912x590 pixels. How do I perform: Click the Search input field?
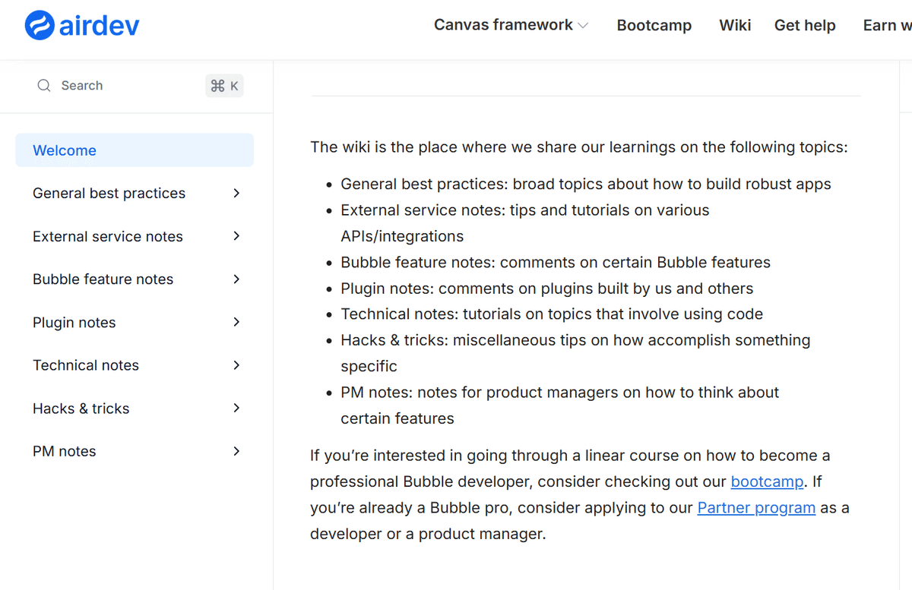122,86
